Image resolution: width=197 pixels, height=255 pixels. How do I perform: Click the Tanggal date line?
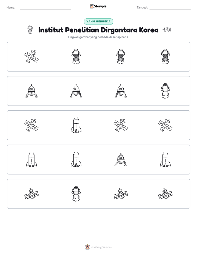pyautogui.click(x=170, y=8)
